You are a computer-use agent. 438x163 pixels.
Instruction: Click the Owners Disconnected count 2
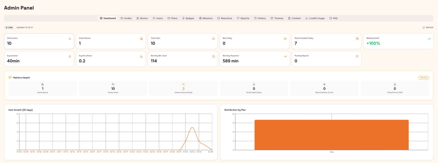point(183,89)
